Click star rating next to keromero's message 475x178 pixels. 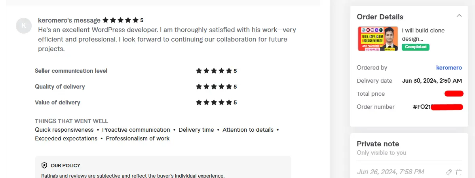[x=121, y=20]
